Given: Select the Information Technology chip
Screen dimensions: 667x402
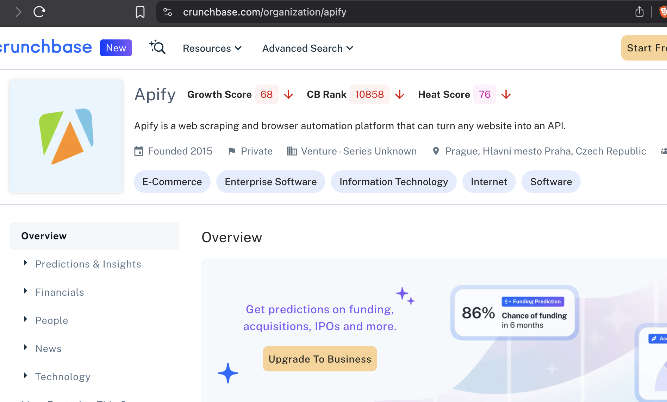Looking at the screenshot, I should click(x=394, y=182).
